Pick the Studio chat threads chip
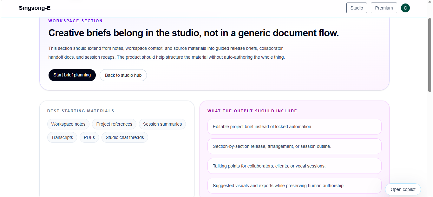This screenshot has height=197, width=433. pos(125,137)
